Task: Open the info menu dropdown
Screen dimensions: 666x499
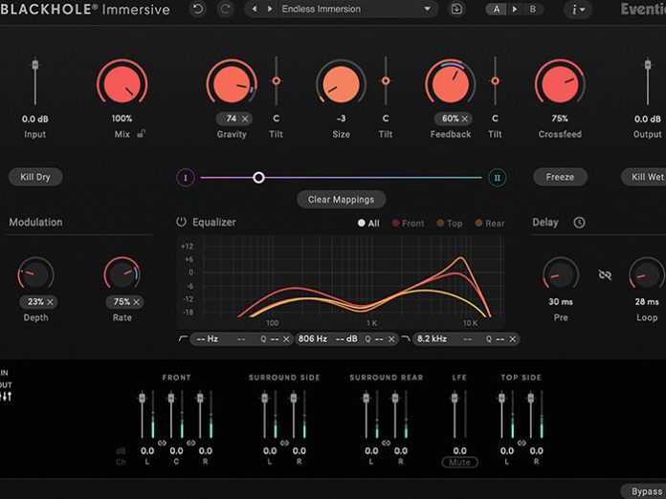Action: coord(578,10)
